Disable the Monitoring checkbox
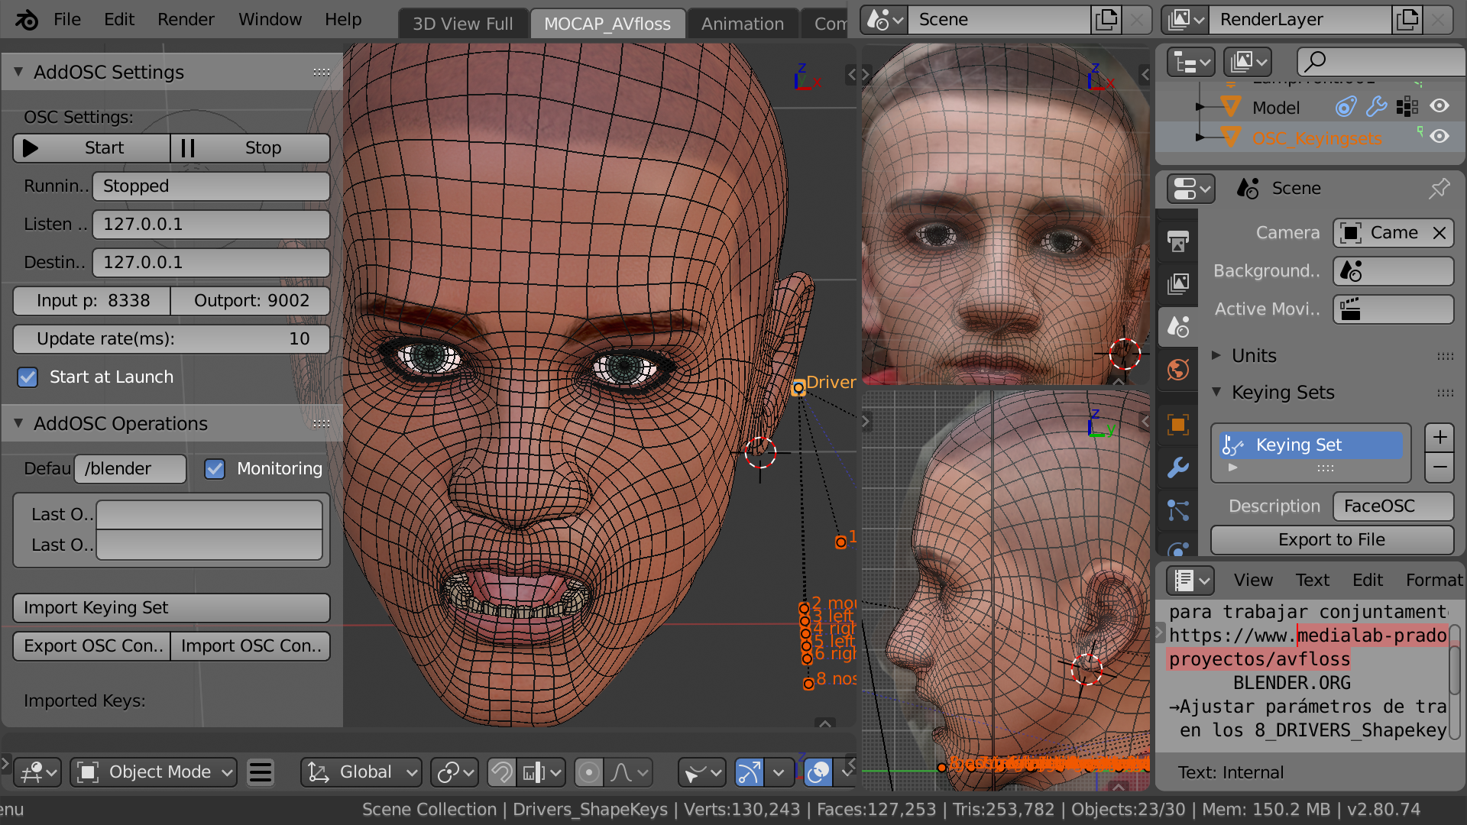This screenshot has height=825, width=1467. pos(215,469)
